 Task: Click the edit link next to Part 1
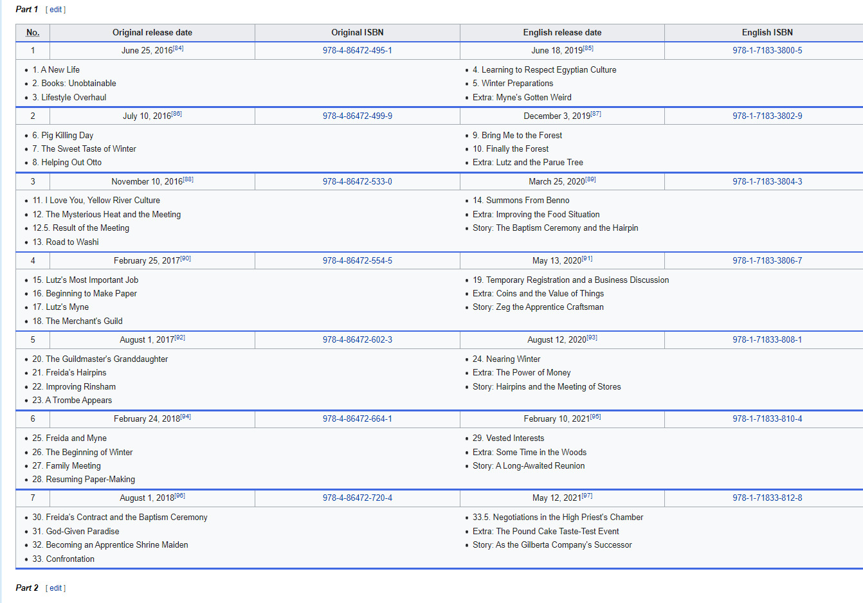(56, 10)
